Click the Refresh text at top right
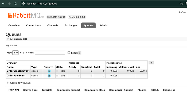Image resolution: width=187 pixels, height=106 pixels. (183, 12)
